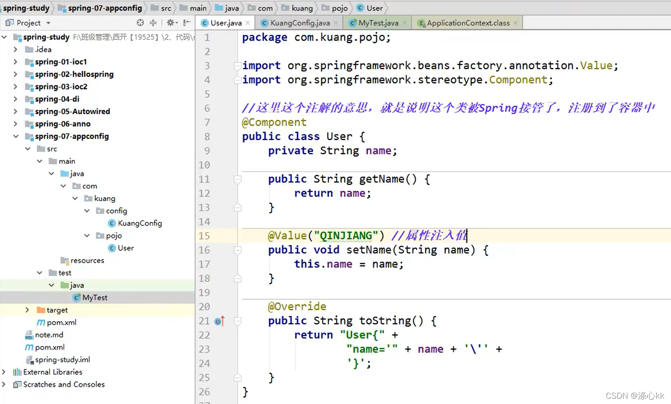
Task: Expand Scratches and Consoles node
Action: coord(4,385)
